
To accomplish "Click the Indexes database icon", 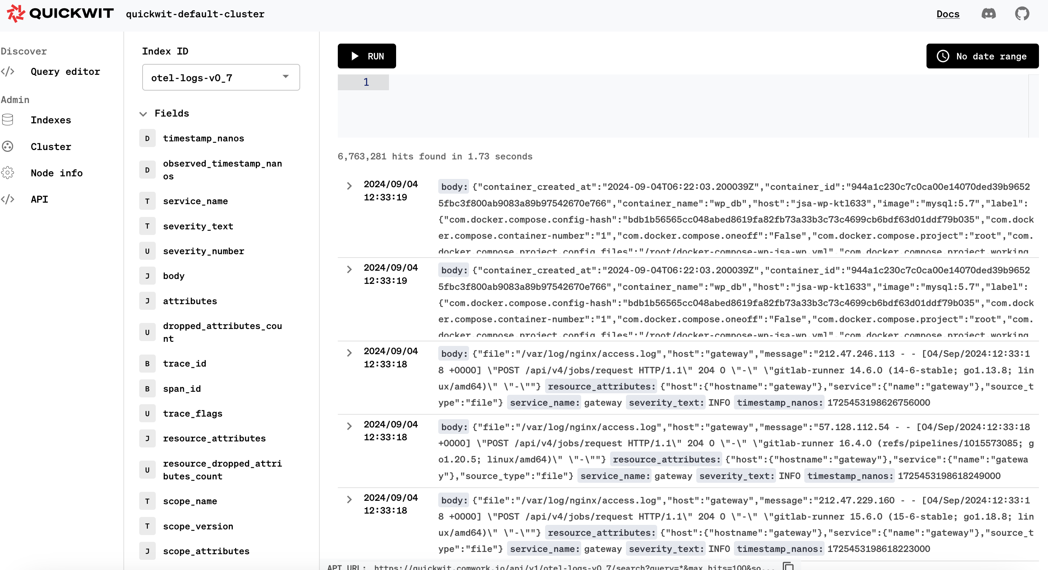I will click(8, 120).
